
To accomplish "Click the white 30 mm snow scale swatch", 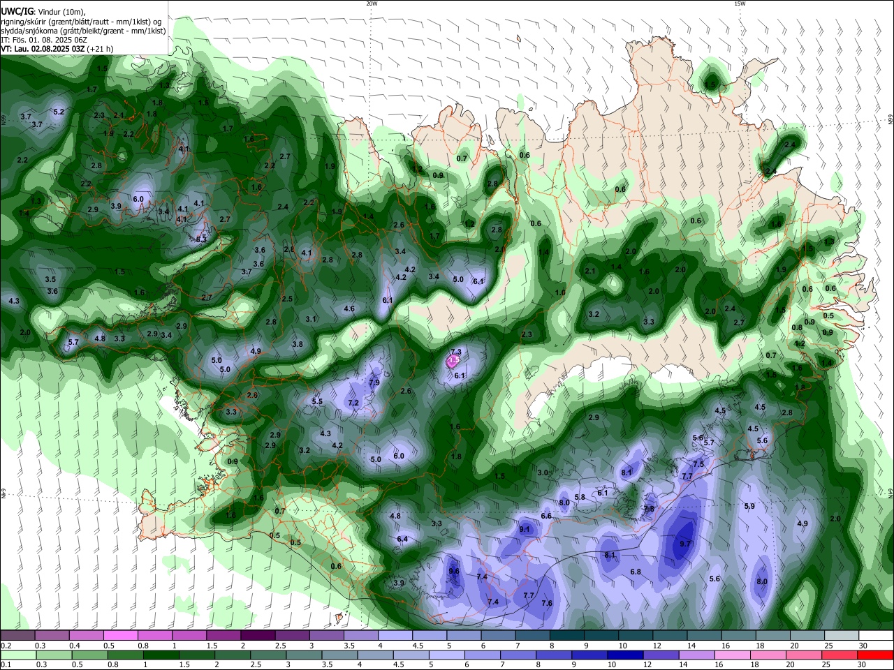I will pyautogui.click(x=877, y=636).
